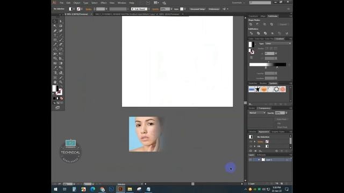
Task: Click the Divide pathfinder icon
Action: point(252,33)
